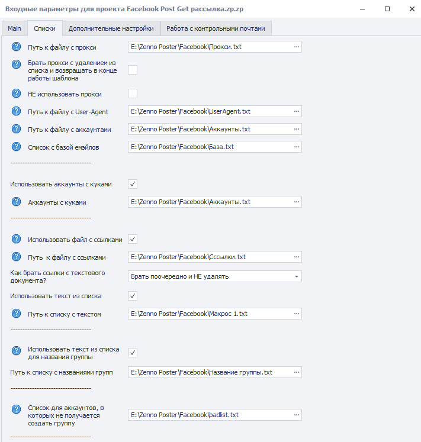Enable 'НЕ использовать прокси' checkbox
The height and width of the screenshot is (442, 421).
tap(133, 93)
